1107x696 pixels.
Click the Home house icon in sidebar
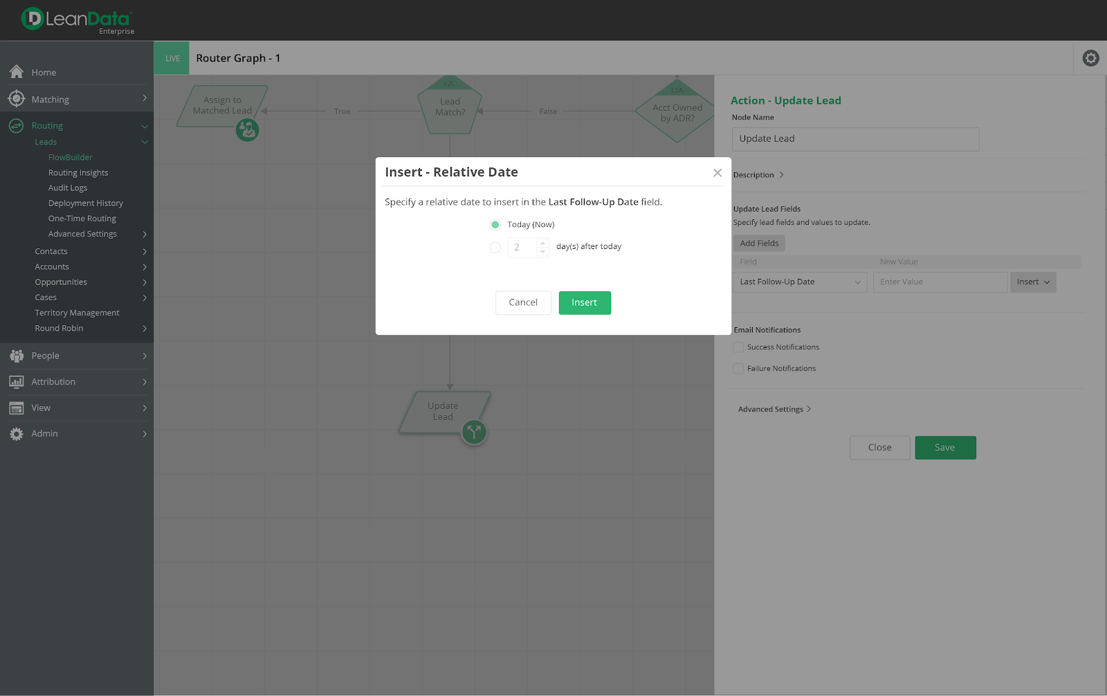(17, 72)
